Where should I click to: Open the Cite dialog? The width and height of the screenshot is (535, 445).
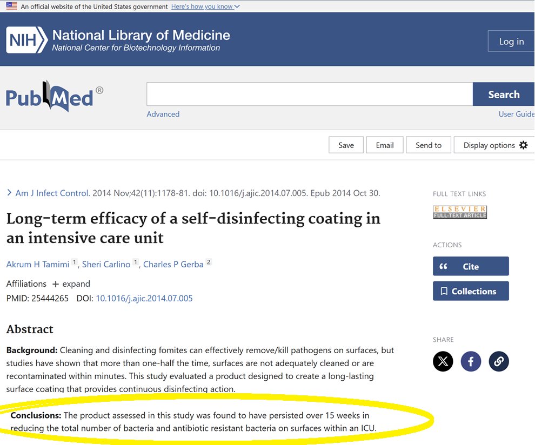point(471,266)
